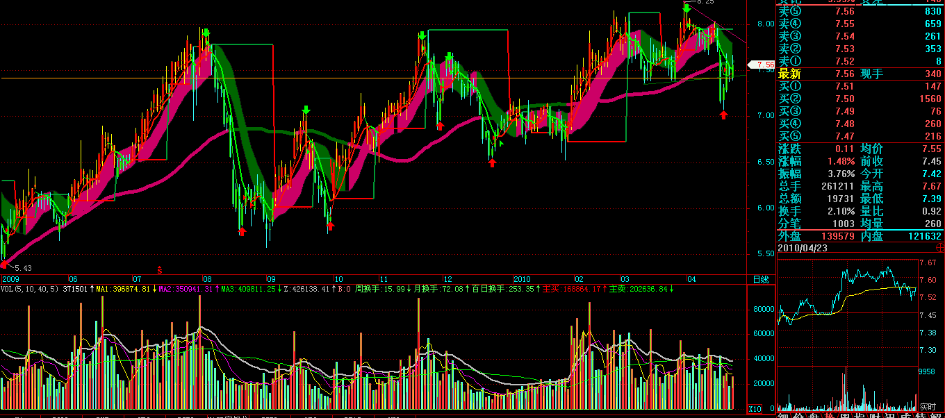Click the 总手 value 261211
Viewport: 945px width, 418px height.
[839, 186]
